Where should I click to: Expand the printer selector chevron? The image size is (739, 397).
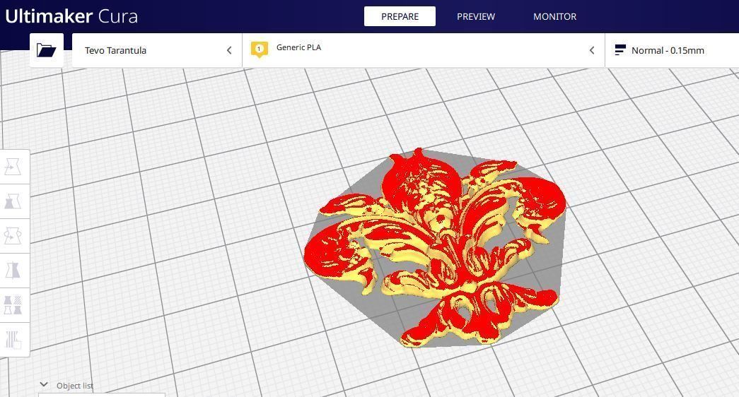[229, 50]
